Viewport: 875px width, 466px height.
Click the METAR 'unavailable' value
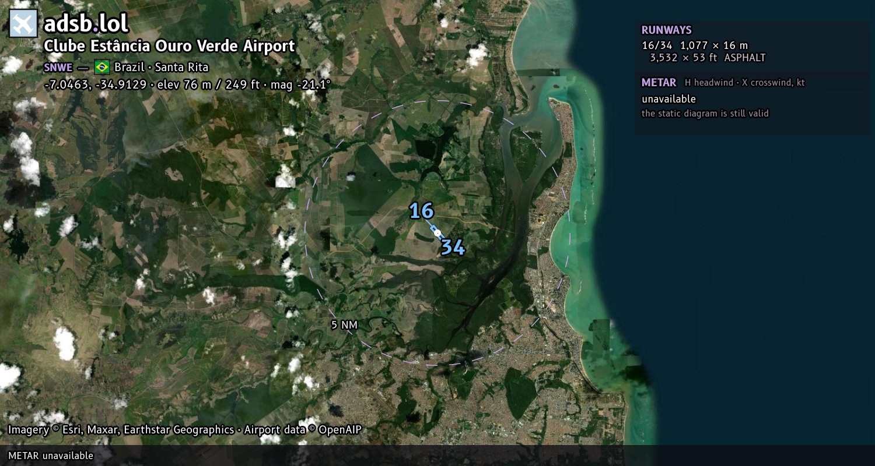point(668,99)
